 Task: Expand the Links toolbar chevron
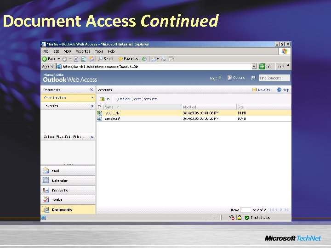(x=288, y=65)
